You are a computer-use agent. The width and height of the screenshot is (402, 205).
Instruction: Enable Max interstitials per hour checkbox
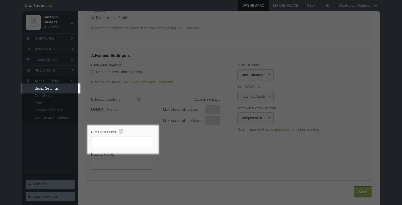[158, 121]
